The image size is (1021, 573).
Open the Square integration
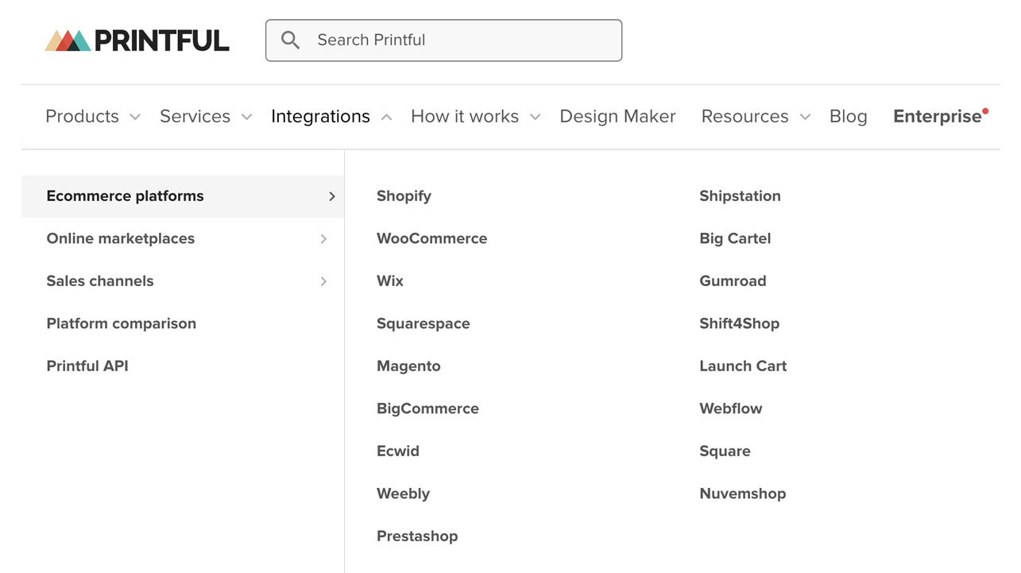(x=725, y=451)
